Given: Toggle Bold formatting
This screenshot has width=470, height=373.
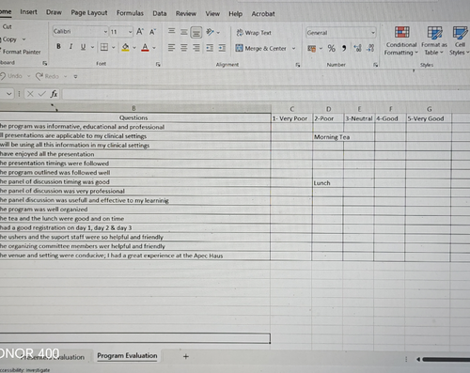Looking at the screenshot, I should [x=58, y=47].
